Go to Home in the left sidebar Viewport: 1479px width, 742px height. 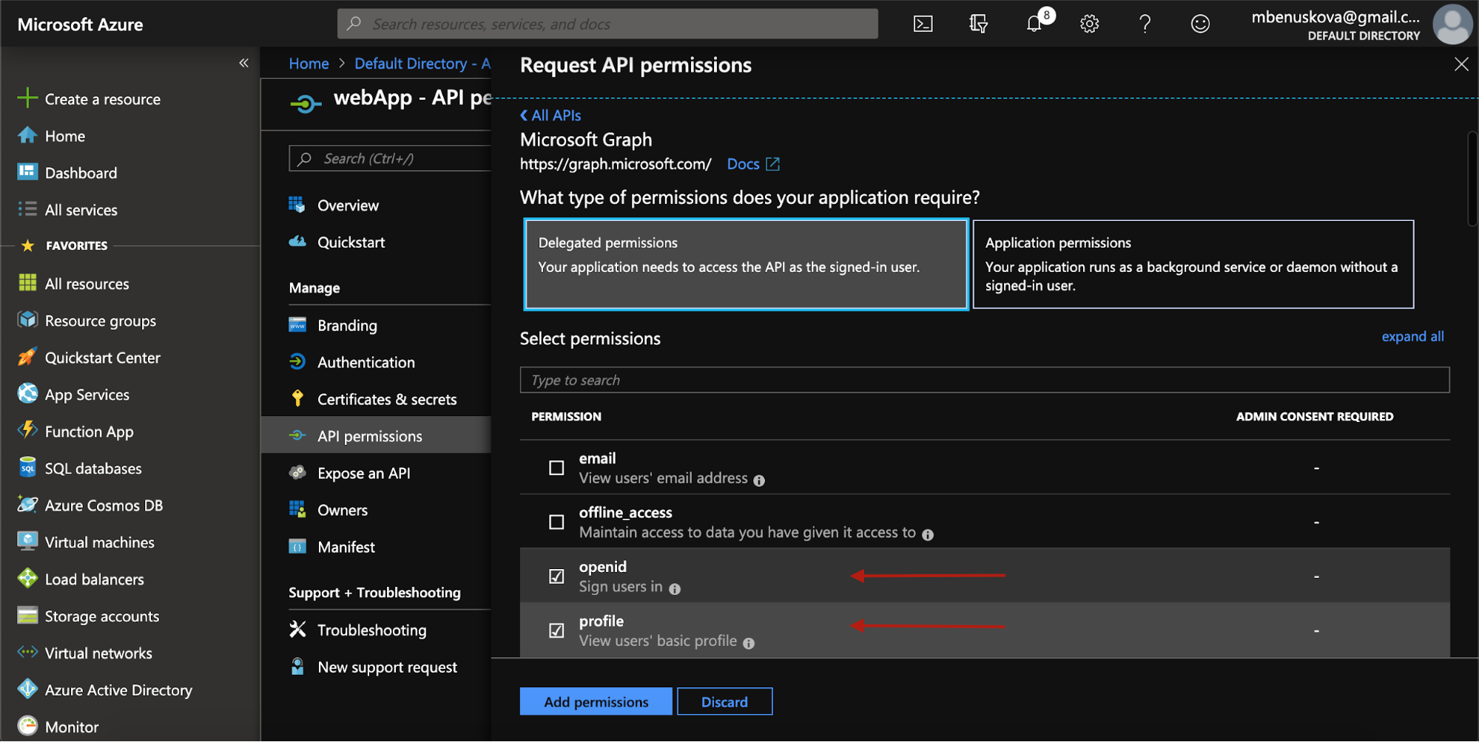point(65,136)
